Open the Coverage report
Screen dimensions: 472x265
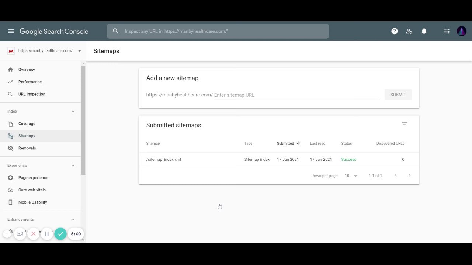coord(27,124)
